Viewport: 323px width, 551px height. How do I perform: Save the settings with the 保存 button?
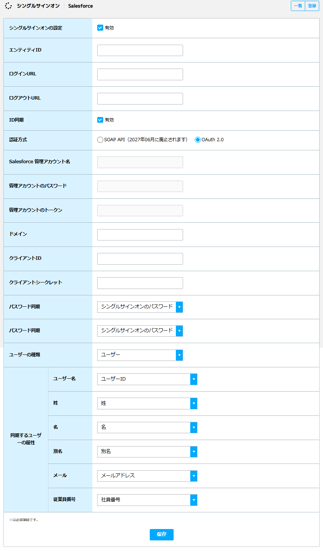[161, 534]
